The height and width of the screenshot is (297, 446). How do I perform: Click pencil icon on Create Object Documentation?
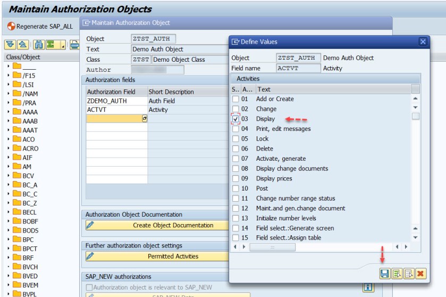coord(90,225)
